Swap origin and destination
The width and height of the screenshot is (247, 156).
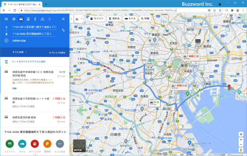(63, 30)
